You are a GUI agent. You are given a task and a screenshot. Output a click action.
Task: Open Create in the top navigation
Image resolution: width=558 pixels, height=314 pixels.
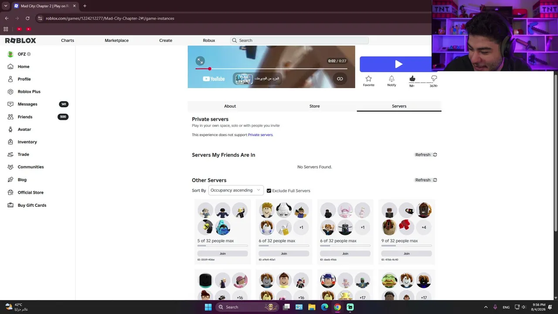[166, 41]
